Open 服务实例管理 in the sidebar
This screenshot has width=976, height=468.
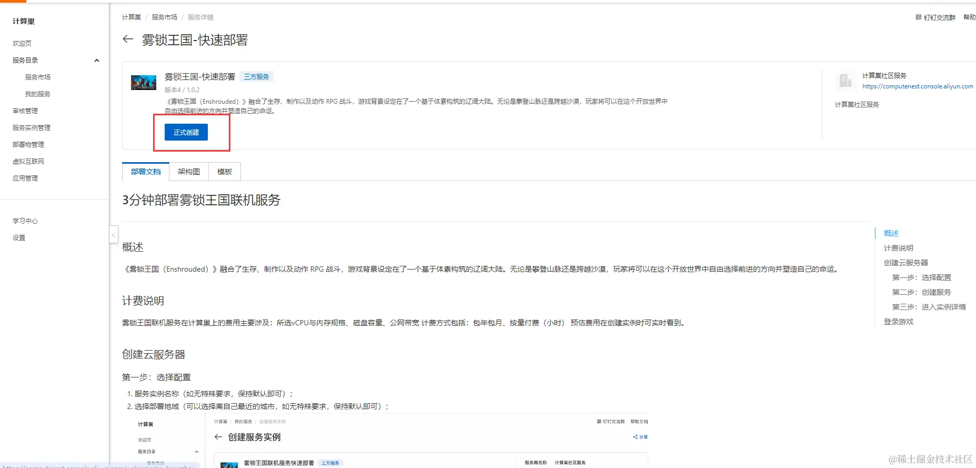(32, 127)
